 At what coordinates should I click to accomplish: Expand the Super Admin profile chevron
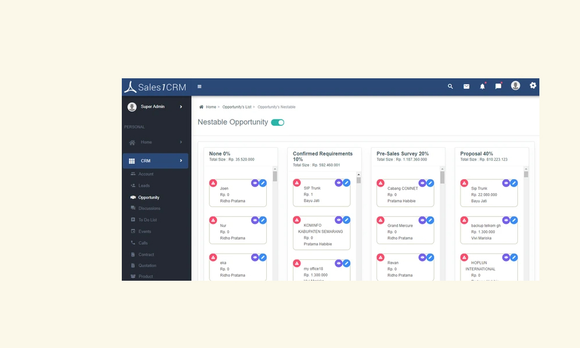[x=181, y=107]
